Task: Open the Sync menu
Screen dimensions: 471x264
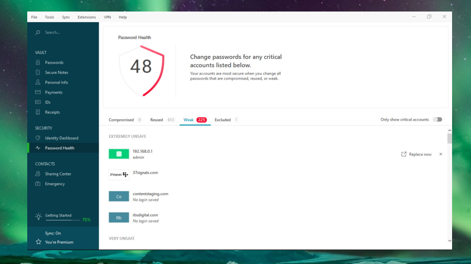Action: (x=66, y=17)
